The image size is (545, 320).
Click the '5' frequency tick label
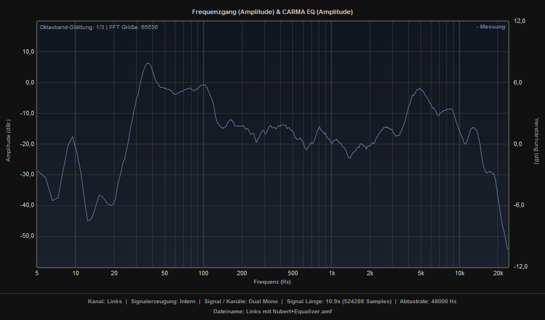coord(37,274)
